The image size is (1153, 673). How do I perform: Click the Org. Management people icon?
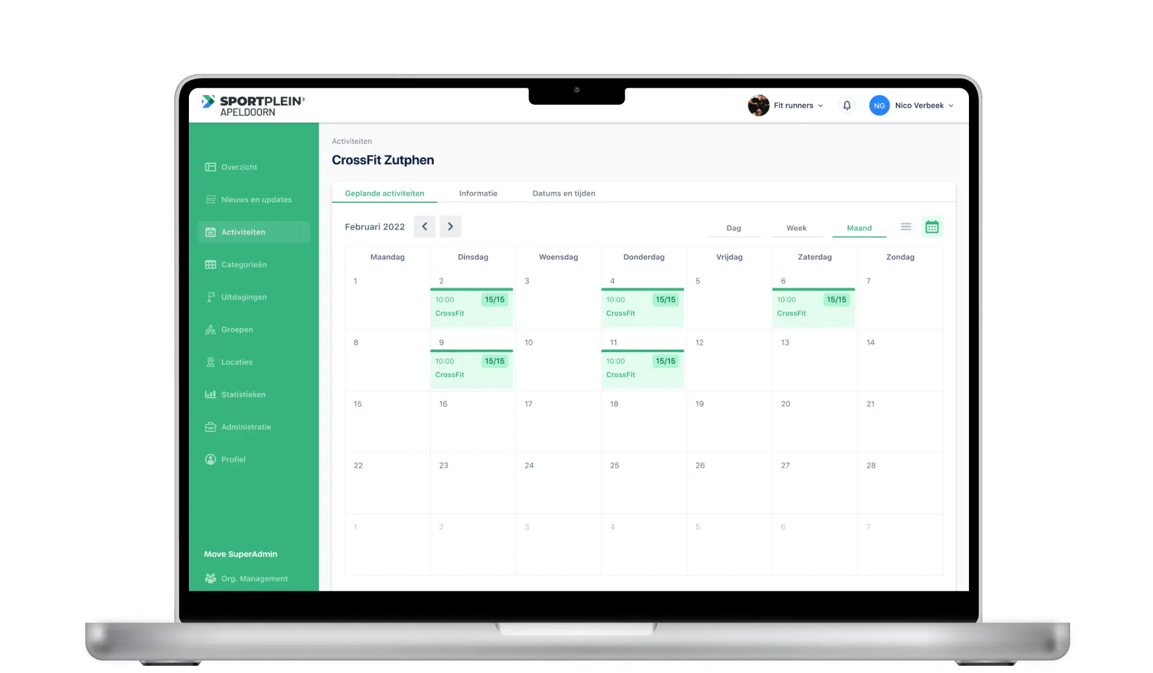click(x=210, y=579)
